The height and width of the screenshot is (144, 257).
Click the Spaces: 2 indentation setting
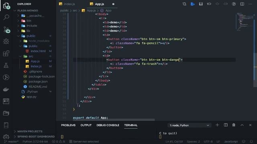[193, 142]
